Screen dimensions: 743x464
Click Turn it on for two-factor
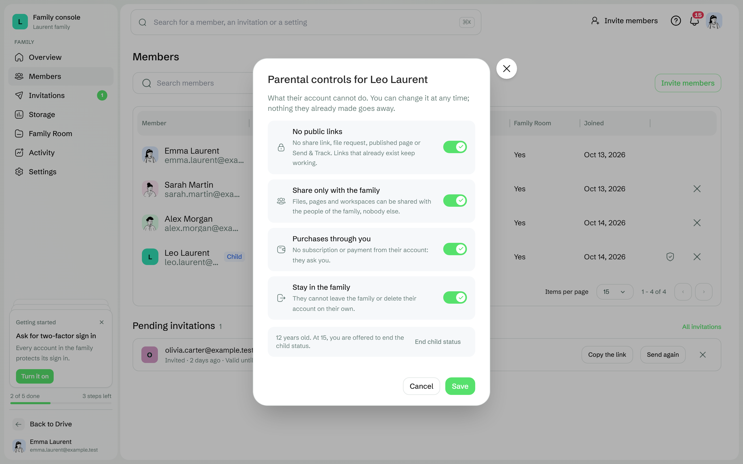tap(35, 376)
